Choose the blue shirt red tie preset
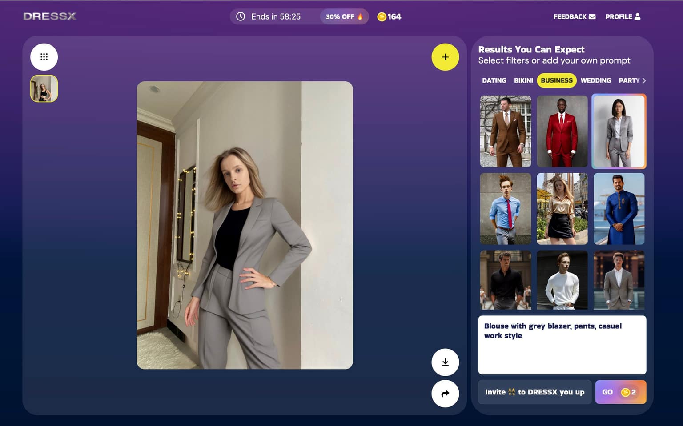Screen dimensions: 683x426 [x=506, y=209]
